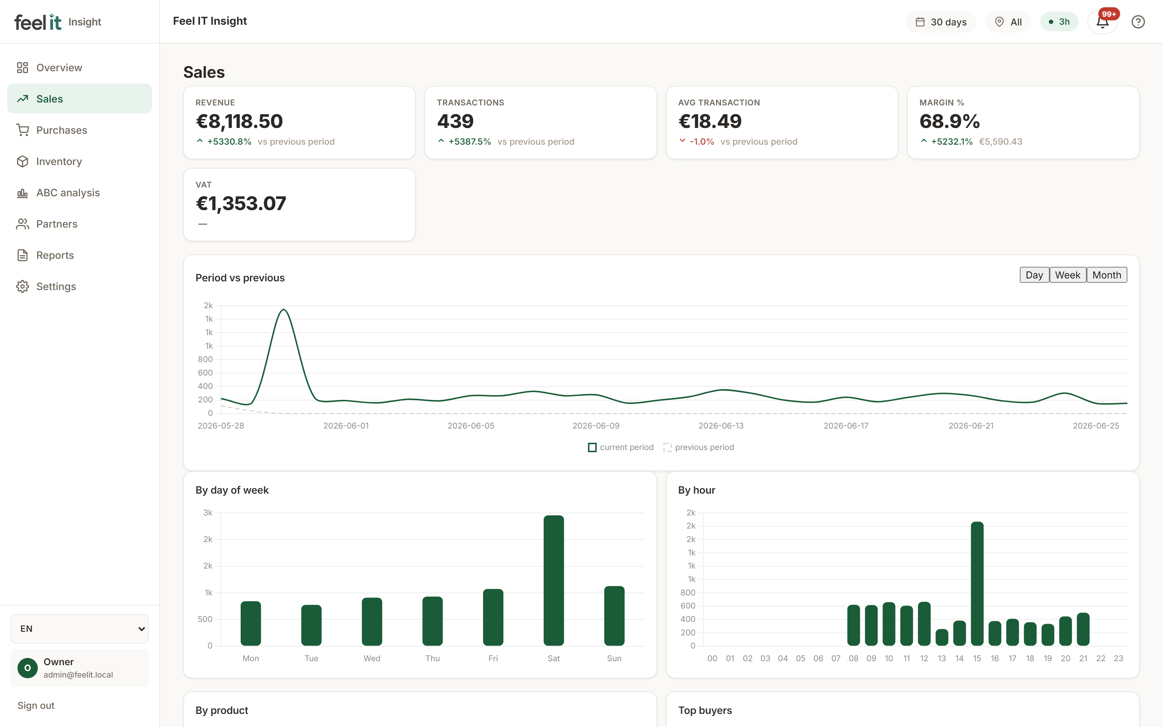Viewport: 1163px width, 727px height.
Task: Click the 21 hour bar in By hour chart
Action: (1083, 629)
